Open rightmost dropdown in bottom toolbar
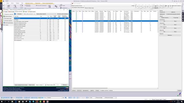Image resolution: width=184 pixels, height=103 pixels. pos(111,98)
